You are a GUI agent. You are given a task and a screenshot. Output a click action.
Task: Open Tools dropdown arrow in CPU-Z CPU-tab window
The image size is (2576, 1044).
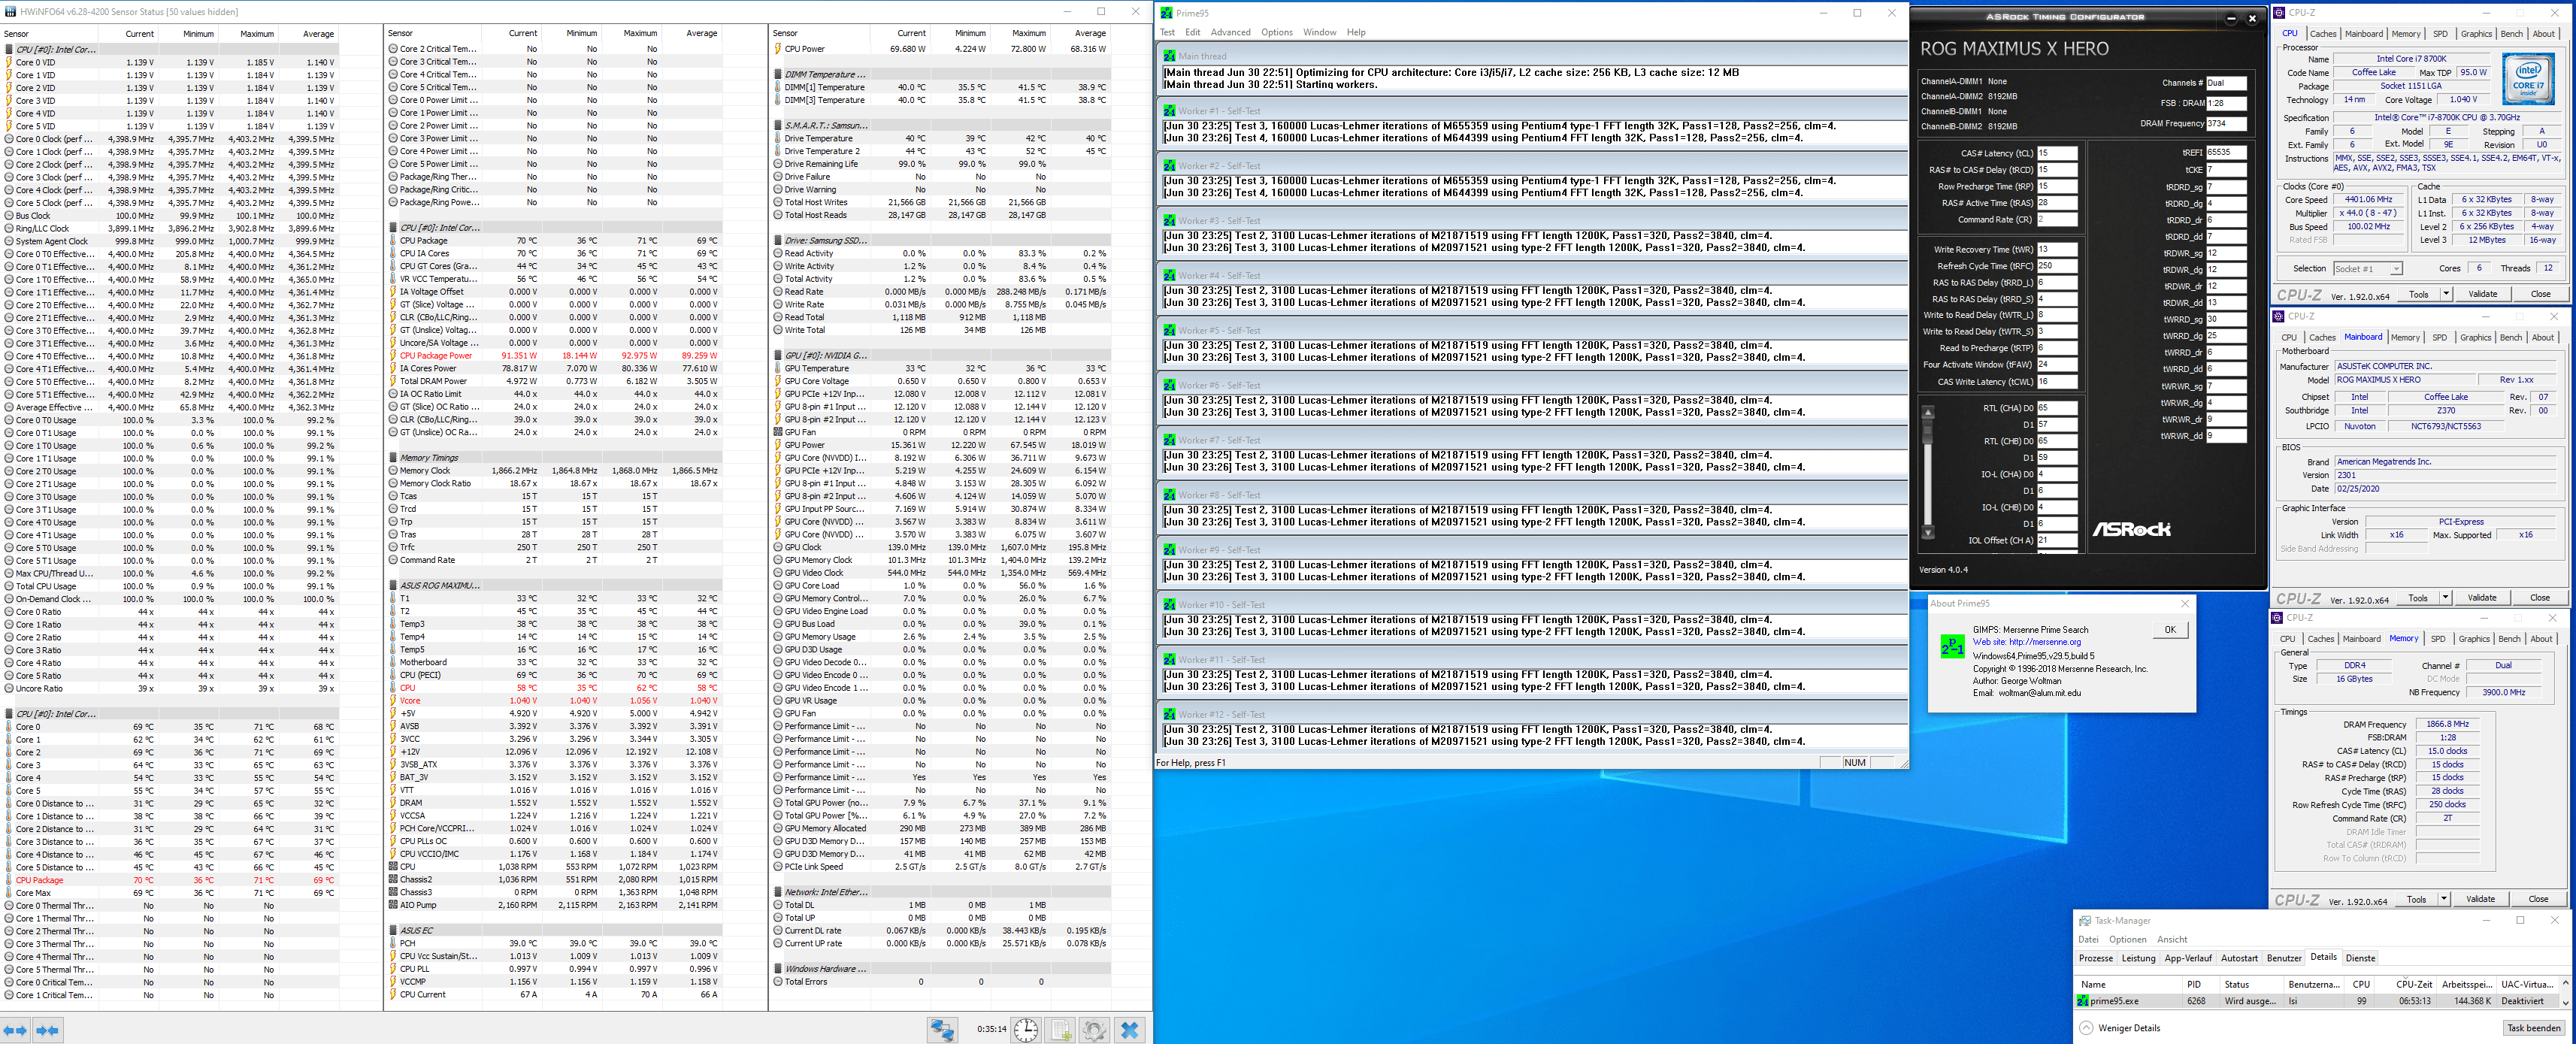[2446, 294]
